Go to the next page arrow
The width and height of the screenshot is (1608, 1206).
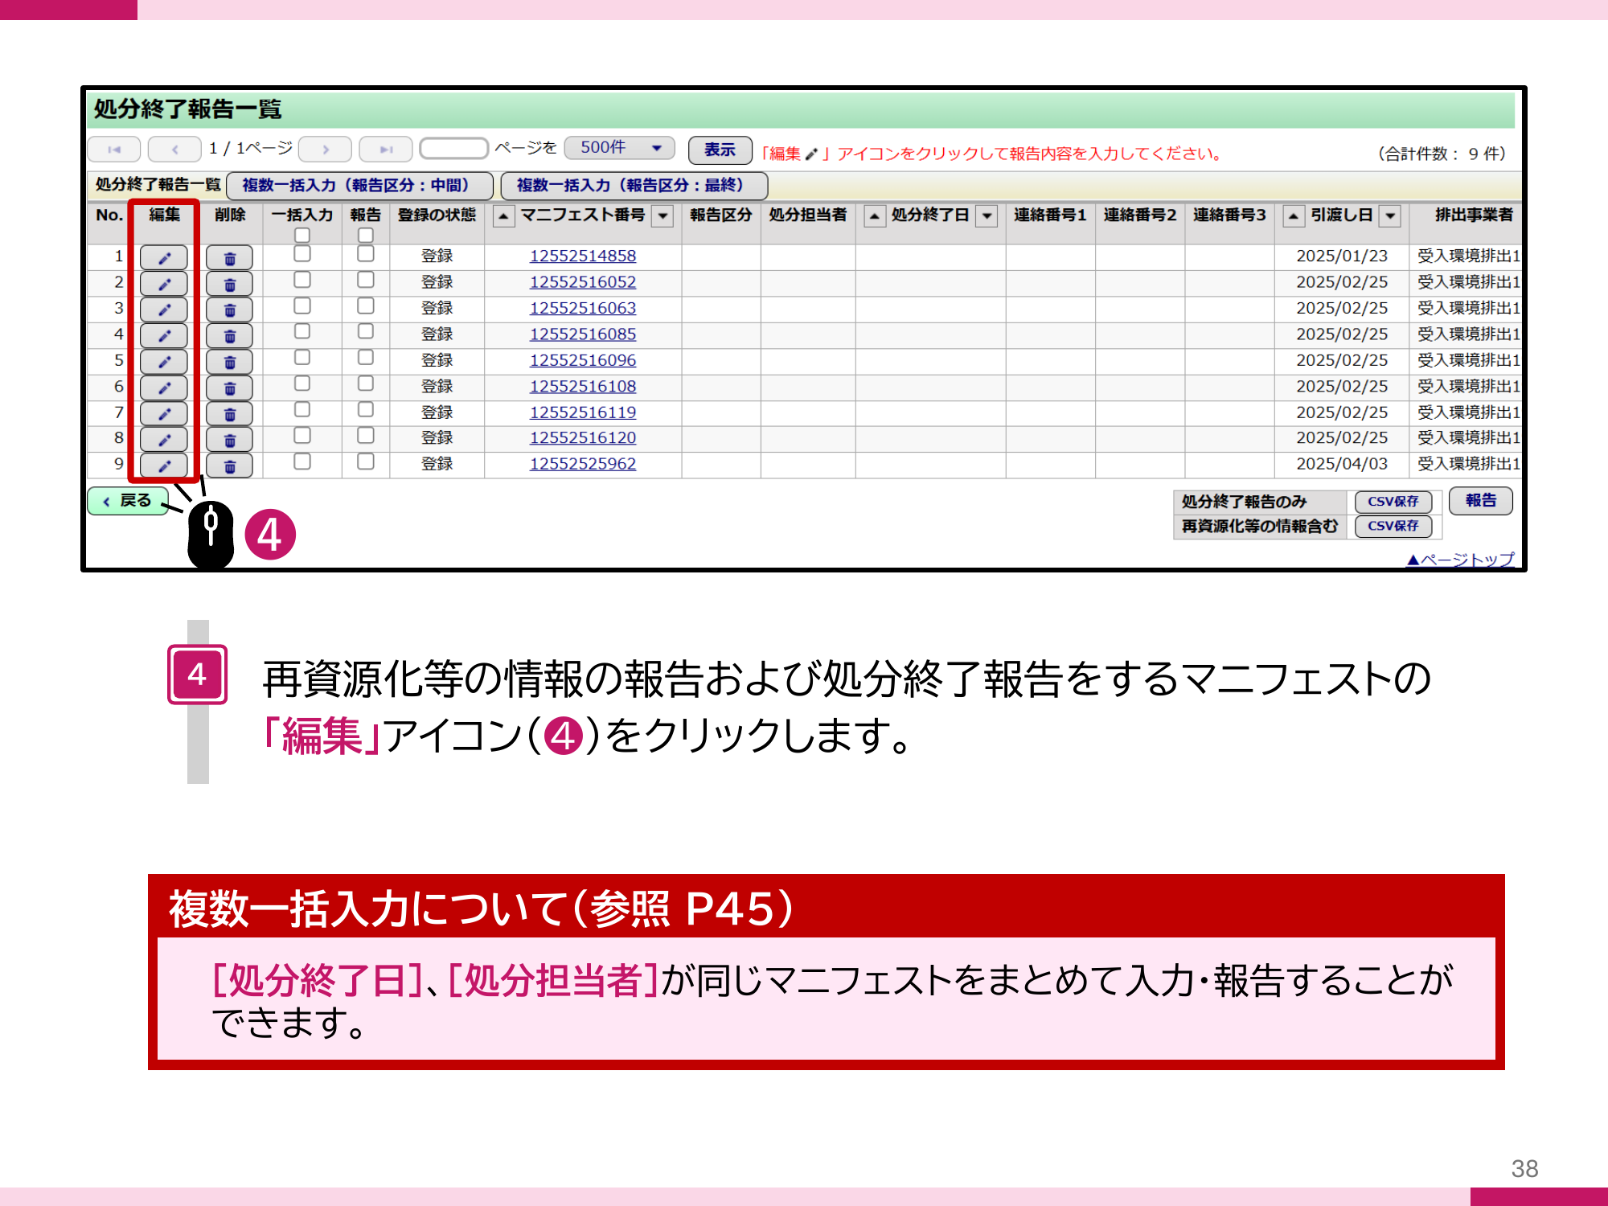tap(325, 150)
